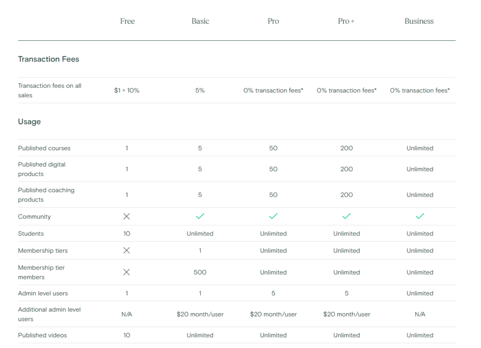Click Pro+ '200' in Published digital products row

(347, 169)
